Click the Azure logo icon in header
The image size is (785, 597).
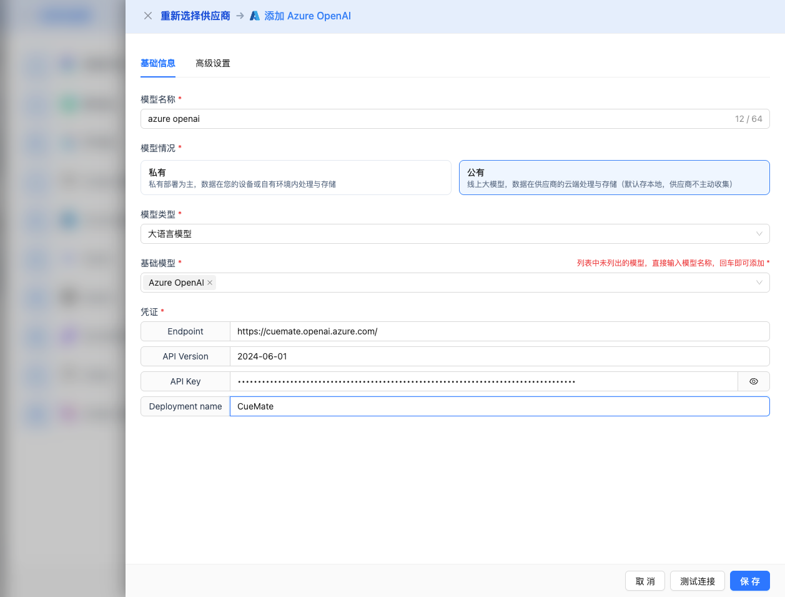click(x=255, y=16)
